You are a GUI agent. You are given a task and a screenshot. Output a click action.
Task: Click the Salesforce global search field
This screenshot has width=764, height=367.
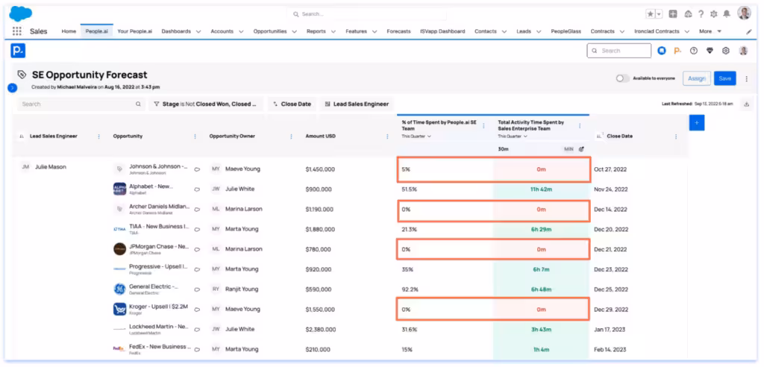click(366, 14)
